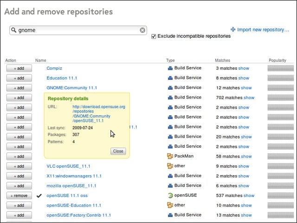
Task: Open the X11:windowmanagers 11.1 link
Action: coord(74,176)
